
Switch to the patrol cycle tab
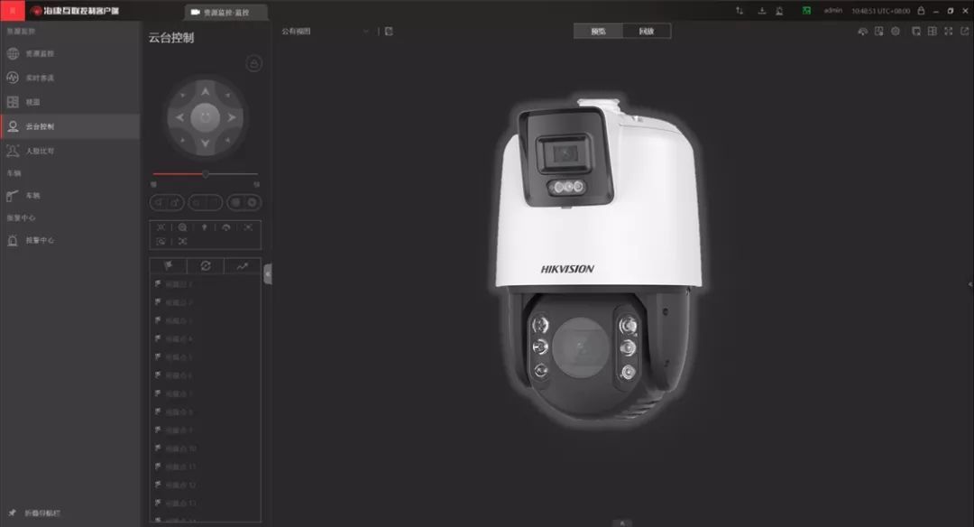pos(205,266)
